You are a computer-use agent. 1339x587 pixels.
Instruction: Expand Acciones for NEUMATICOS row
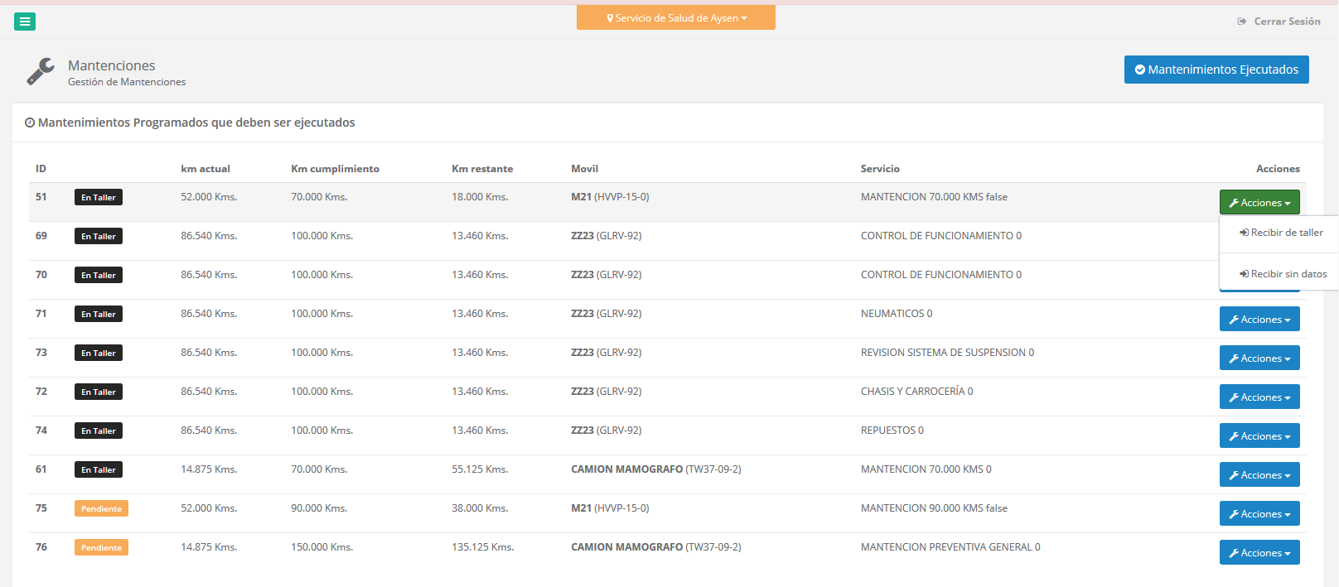click(x=1259, y=320)
